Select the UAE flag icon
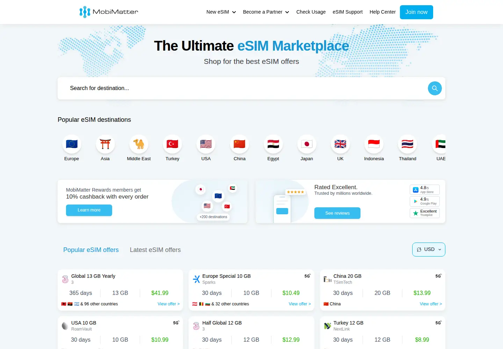This screenshot has width=503, height=349. [x=439, y=144]
